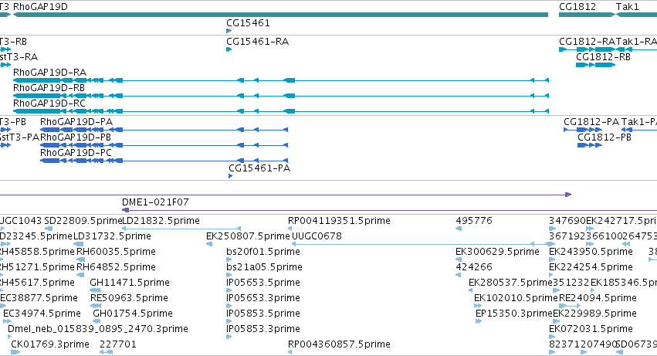657x356 pixels.
Task: Select the 495776 feature arrow
Action: 459,229
